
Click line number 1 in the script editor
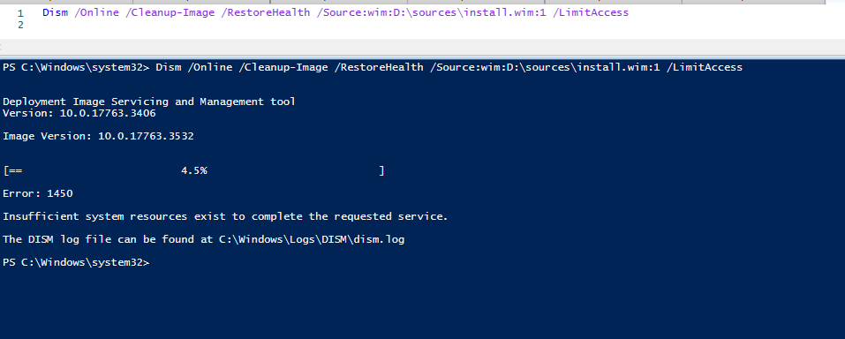20,13
